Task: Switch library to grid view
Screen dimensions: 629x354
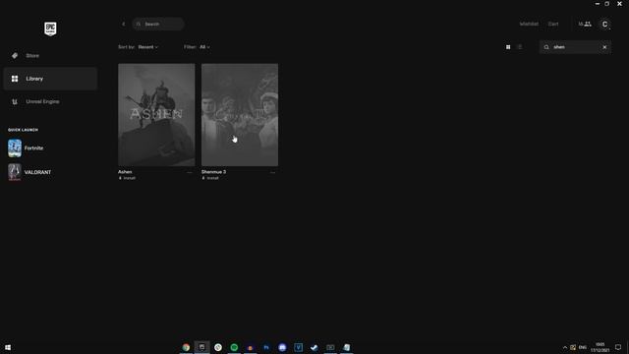Action: (x=508, y=47)
